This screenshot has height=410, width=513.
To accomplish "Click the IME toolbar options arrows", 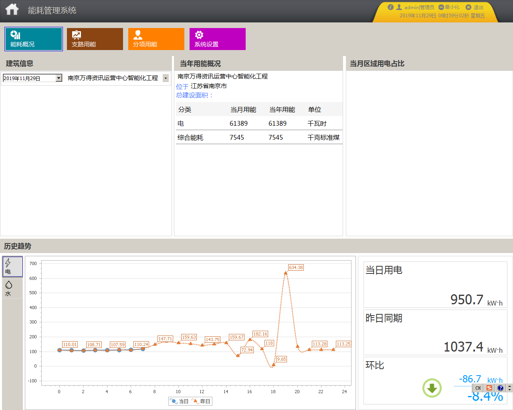I will tap(509, 388).
